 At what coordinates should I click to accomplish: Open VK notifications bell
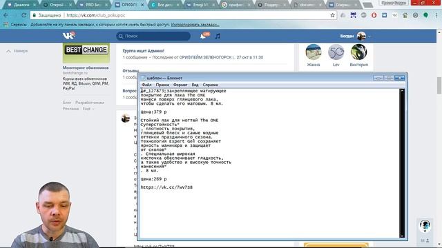pyautogui.click(x=203, y=36)
